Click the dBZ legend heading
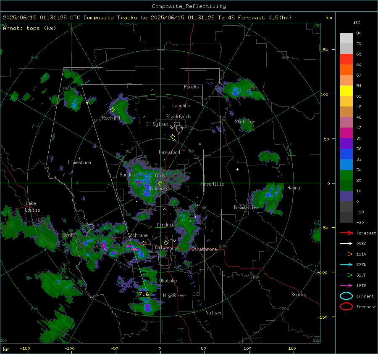 click(356, 23)
